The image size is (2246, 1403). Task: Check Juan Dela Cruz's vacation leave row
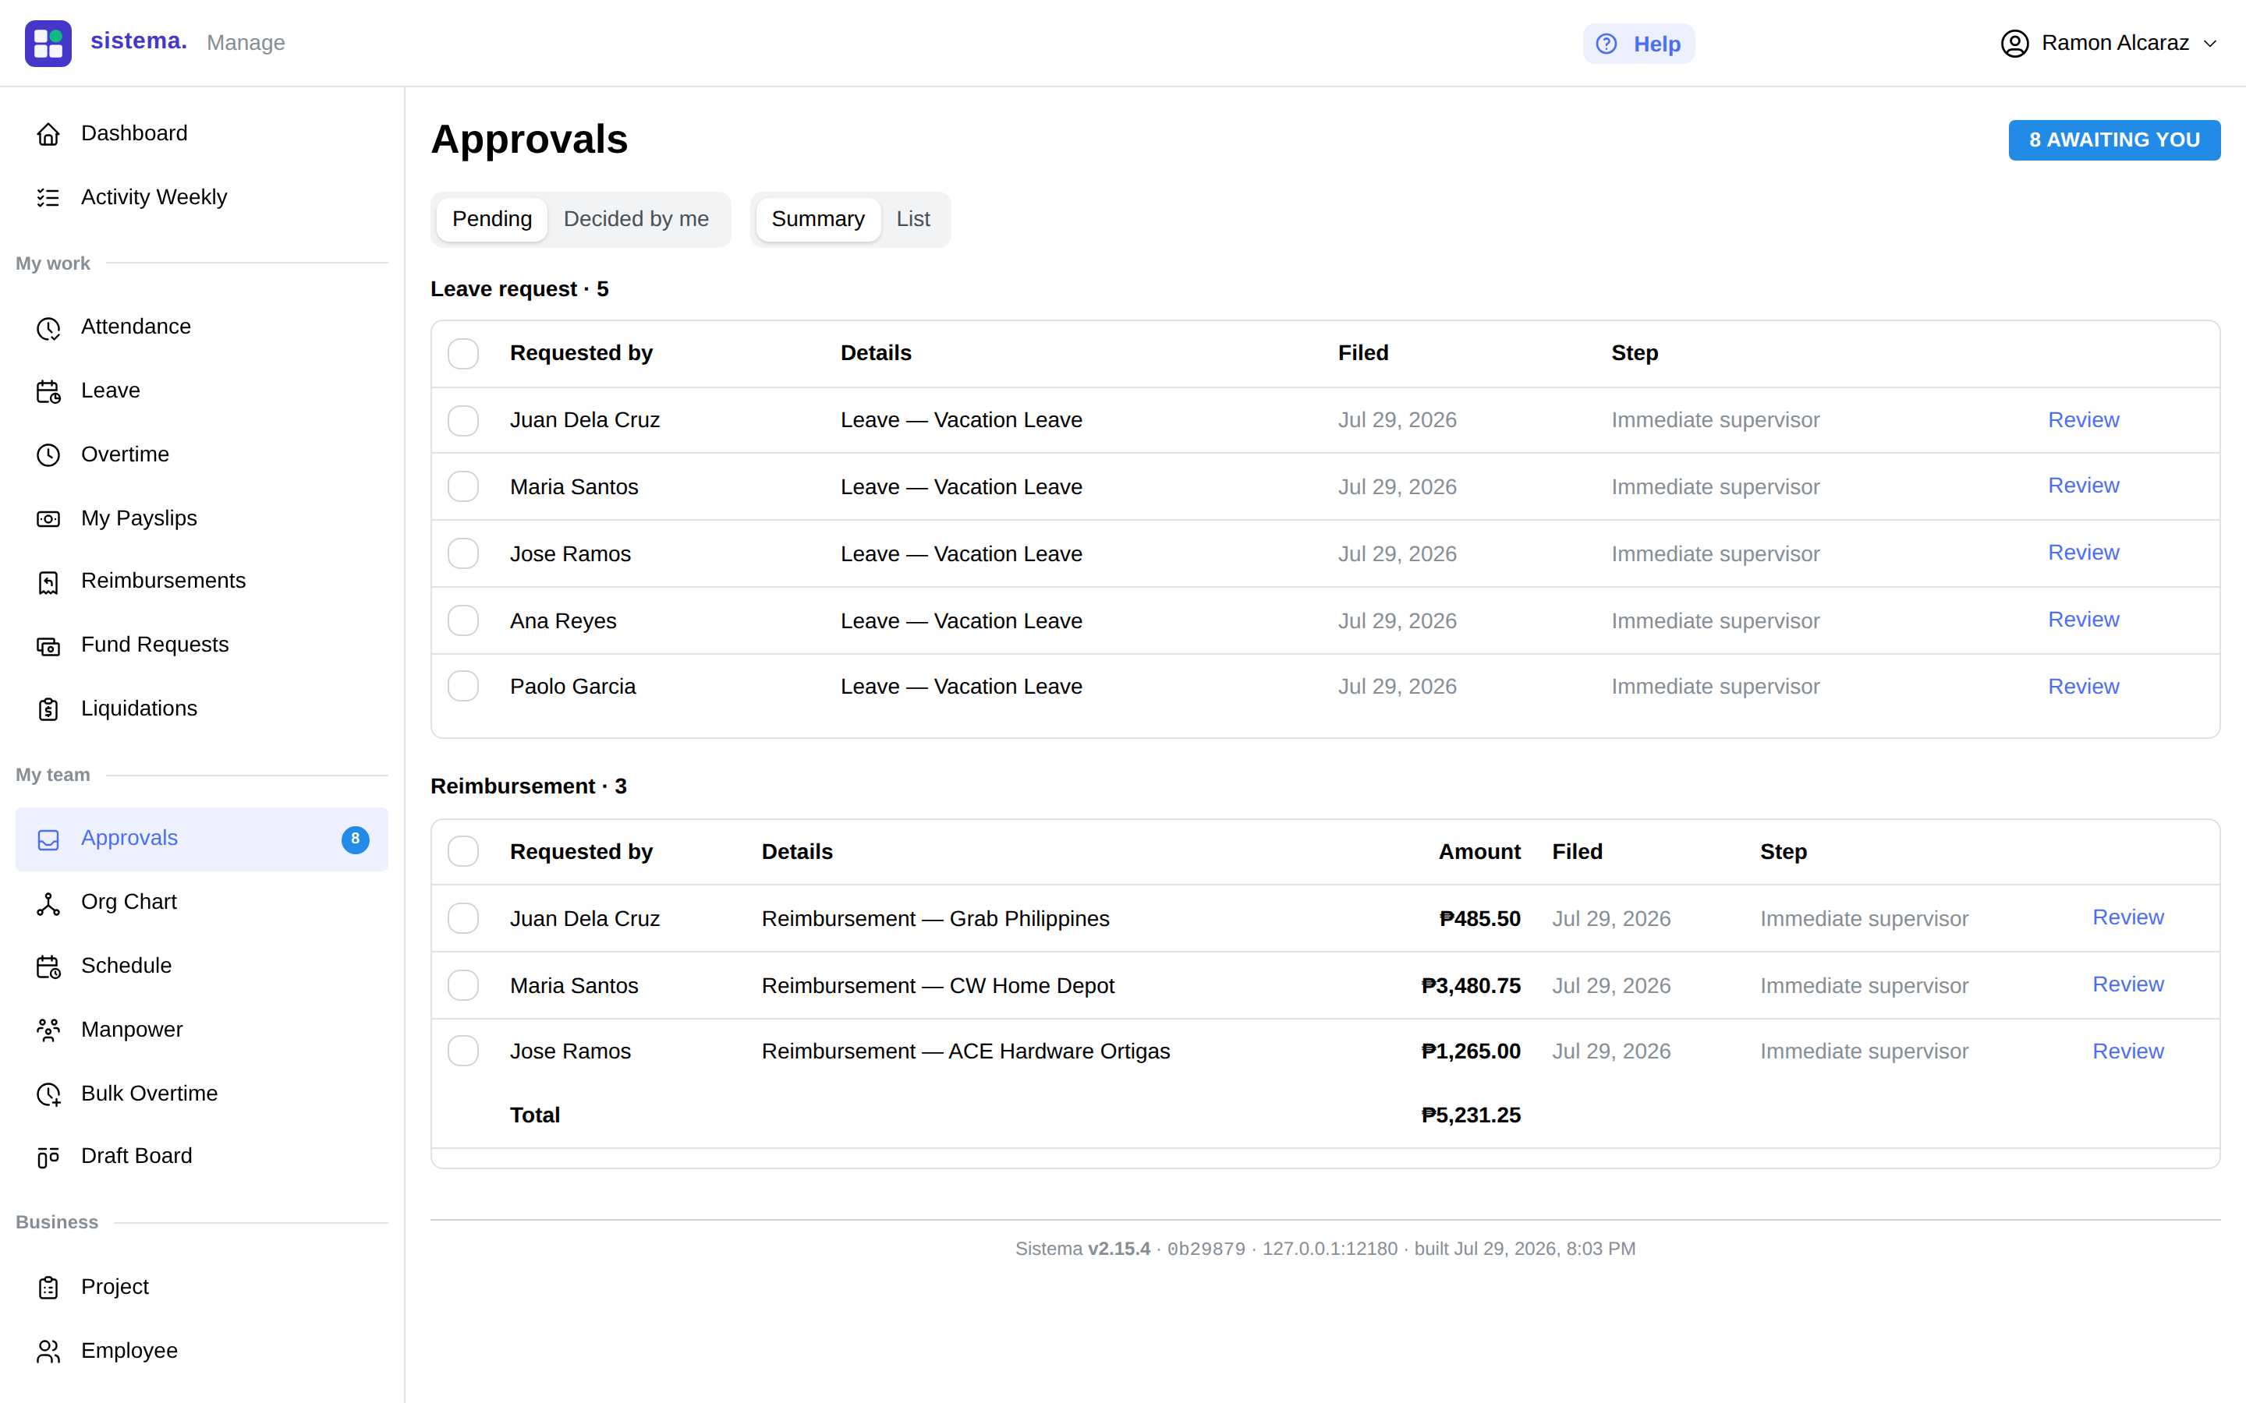coord(463,420)
